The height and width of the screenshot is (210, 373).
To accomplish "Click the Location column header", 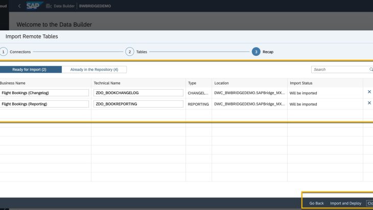I will coord(221,83).
